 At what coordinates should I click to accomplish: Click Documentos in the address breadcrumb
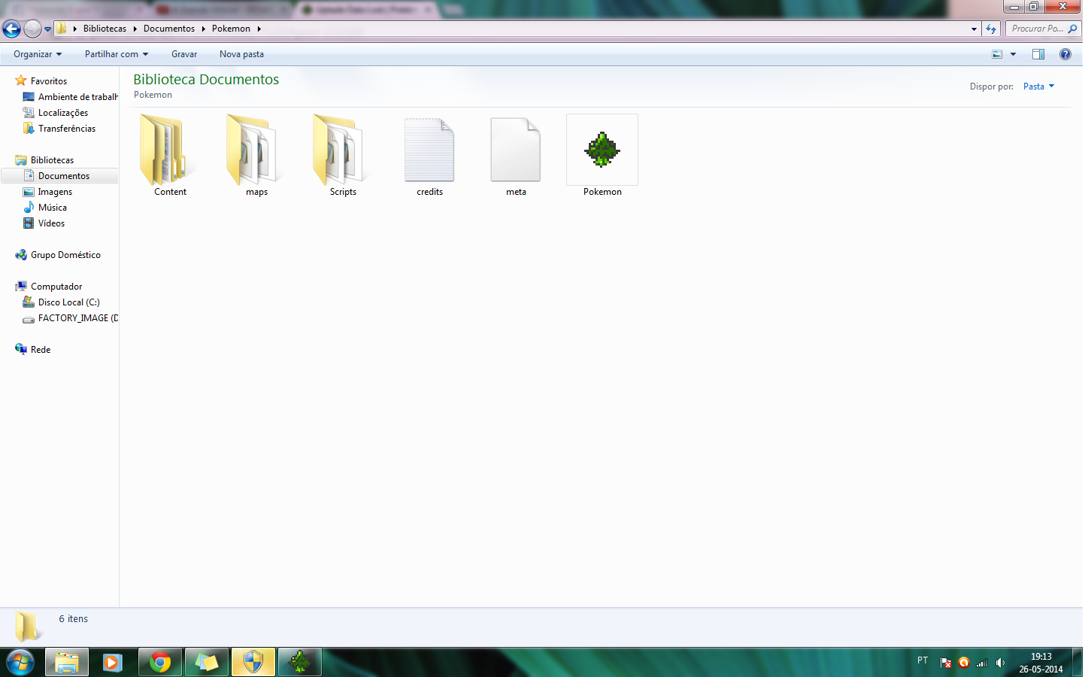(169, 29)
